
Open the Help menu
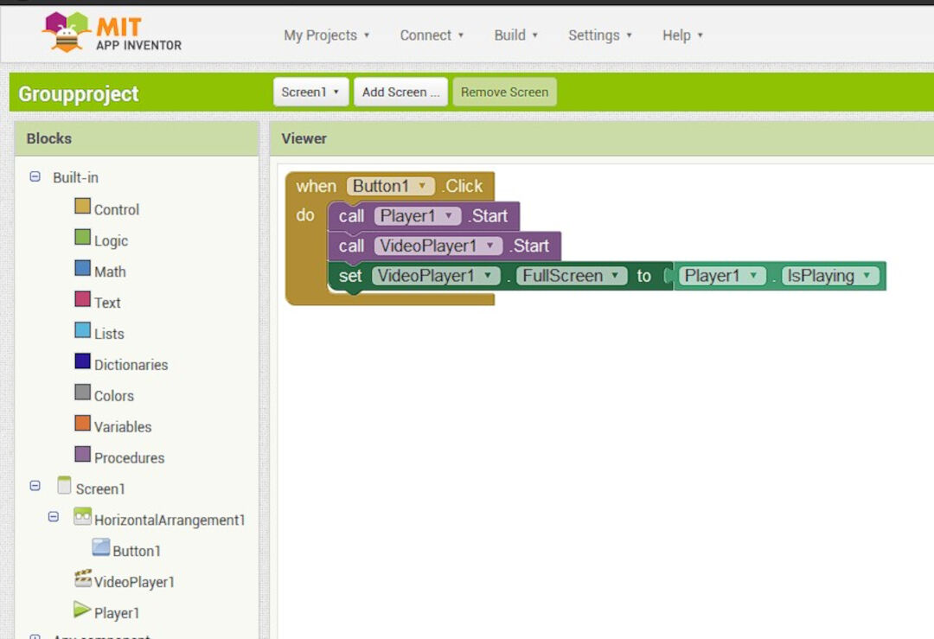[682, 35]
